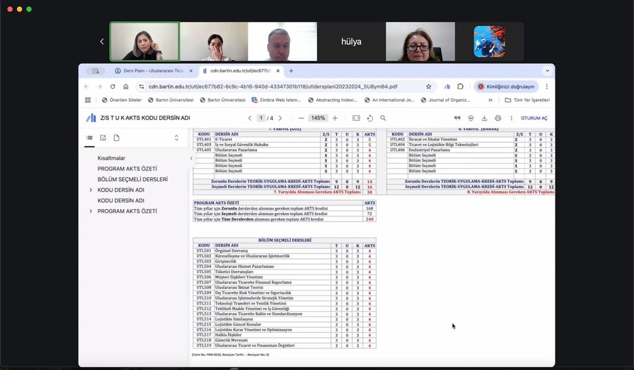Print the PDF document
The width and height of the screenshot is (634, 370).
click(498, 118)
